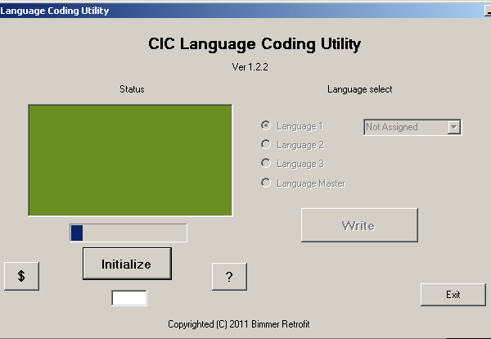Viewport: 491px width, 339px height.
Task: Click the Ver 1.2.2 version text
Action: click(250, 67)
